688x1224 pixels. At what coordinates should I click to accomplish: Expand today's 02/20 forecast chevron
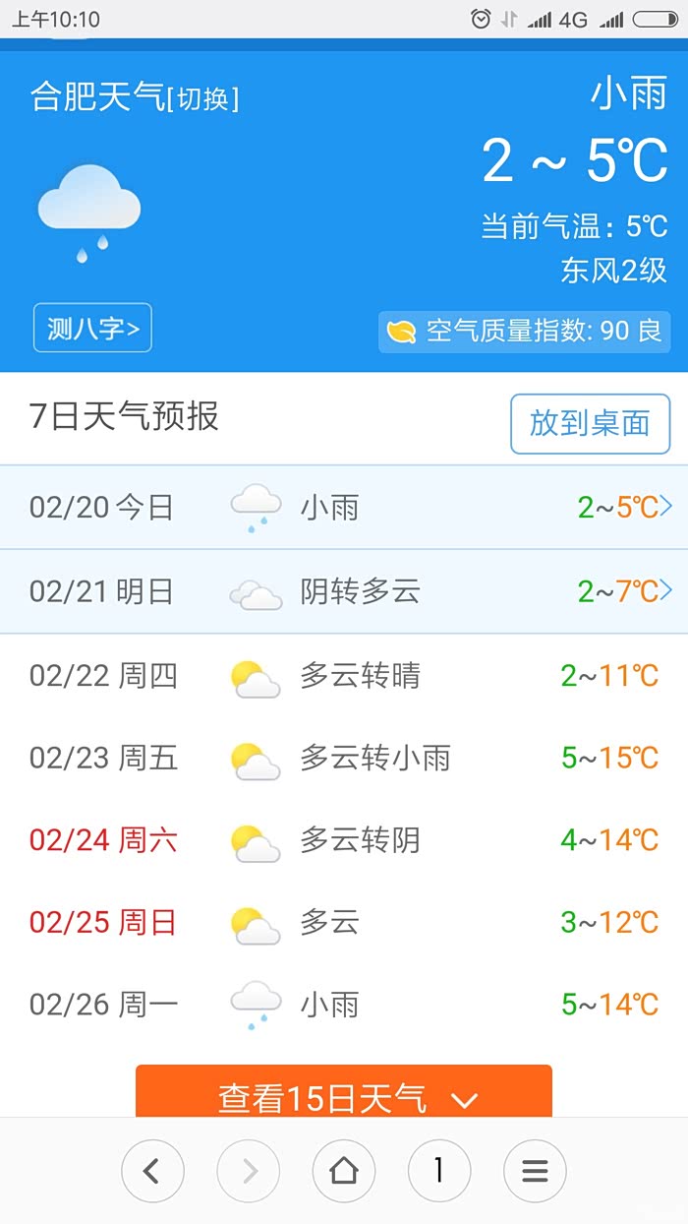(666, 507)
